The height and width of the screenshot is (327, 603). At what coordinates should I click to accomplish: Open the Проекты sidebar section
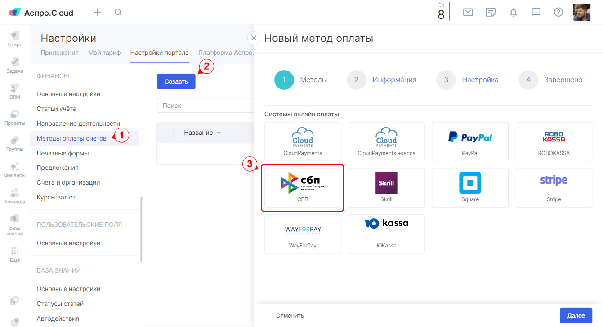coord(15,118)
